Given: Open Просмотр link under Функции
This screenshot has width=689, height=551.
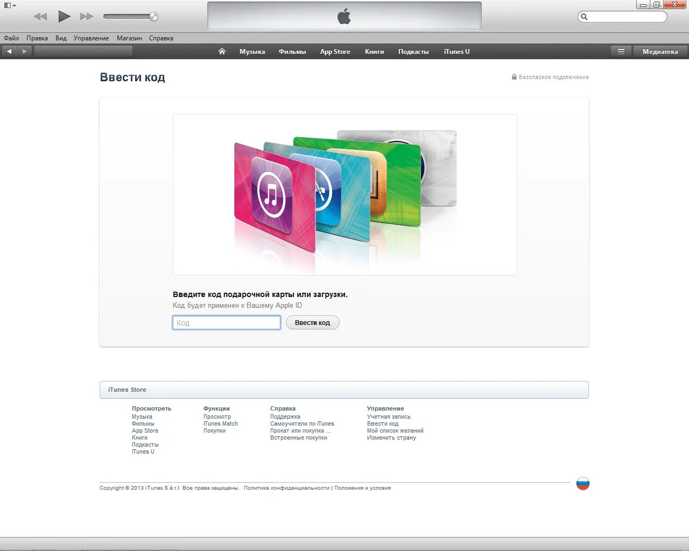Looking at the screenshot, I should 217,416.
